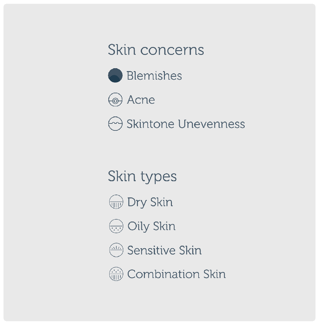The width and height of the screenshot is (319, 325).
Task: Click the Skintone Unevenness wavy icon
Action: [115, 124]
